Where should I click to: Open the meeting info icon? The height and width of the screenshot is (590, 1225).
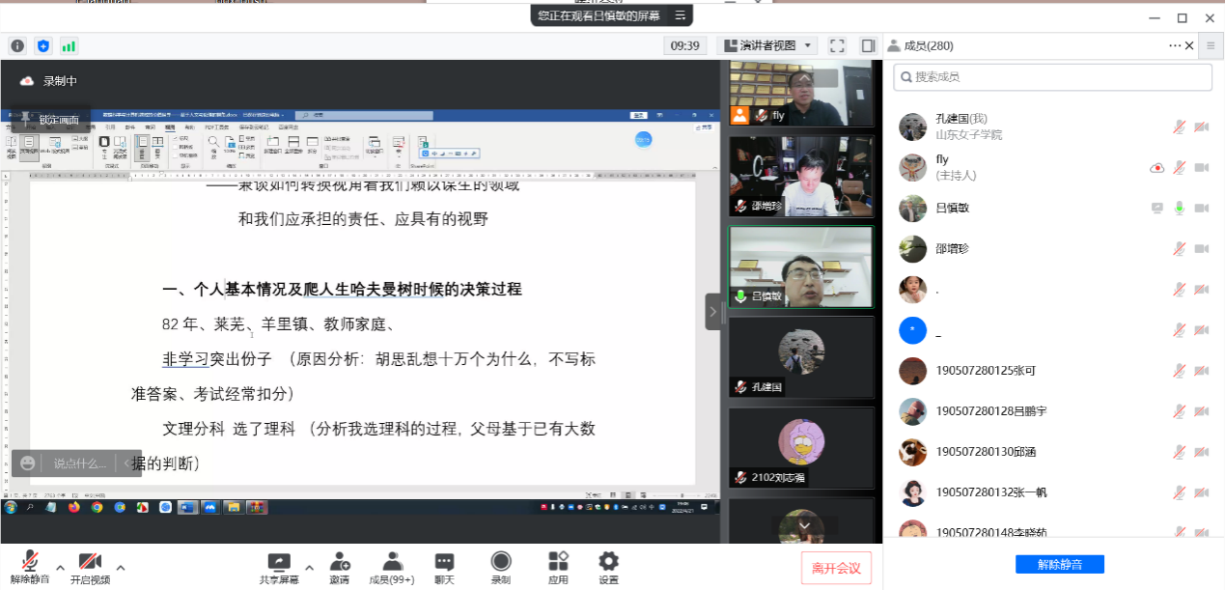[17, 45]
